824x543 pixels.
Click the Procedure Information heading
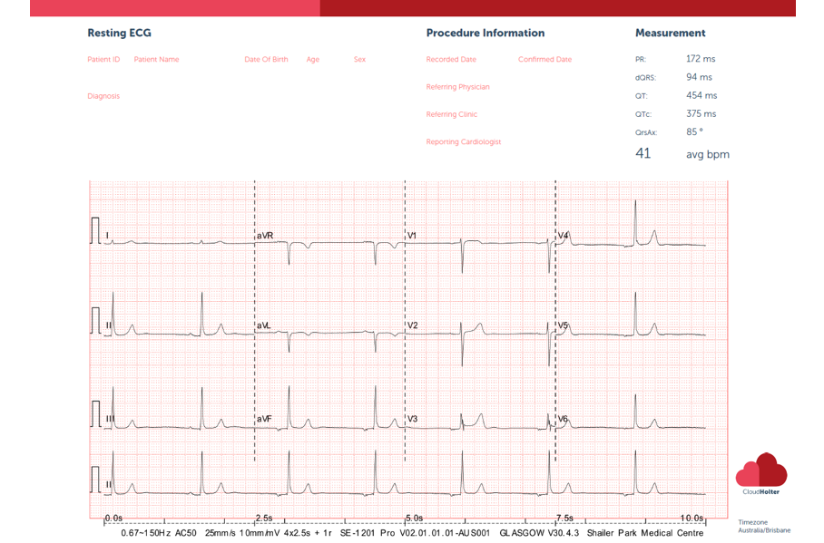click(x=485, y=33)
